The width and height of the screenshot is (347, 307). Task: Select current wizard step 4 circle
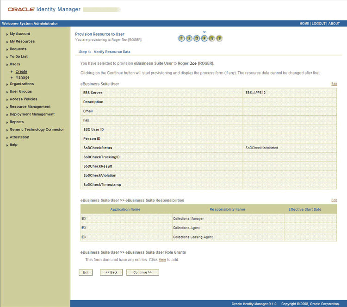coord(204,38)
